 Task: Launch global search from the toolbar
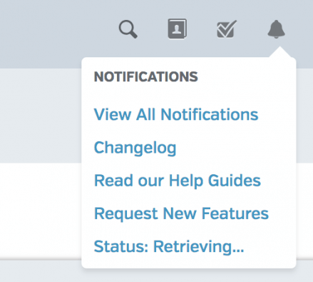pos(128,29)
